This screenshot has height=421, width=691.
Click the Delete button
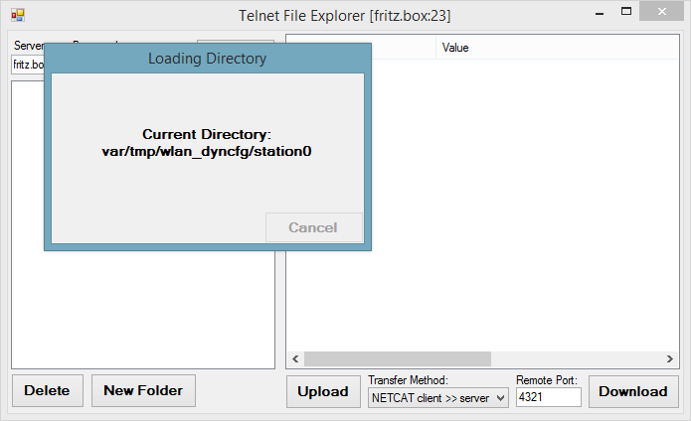47,390
